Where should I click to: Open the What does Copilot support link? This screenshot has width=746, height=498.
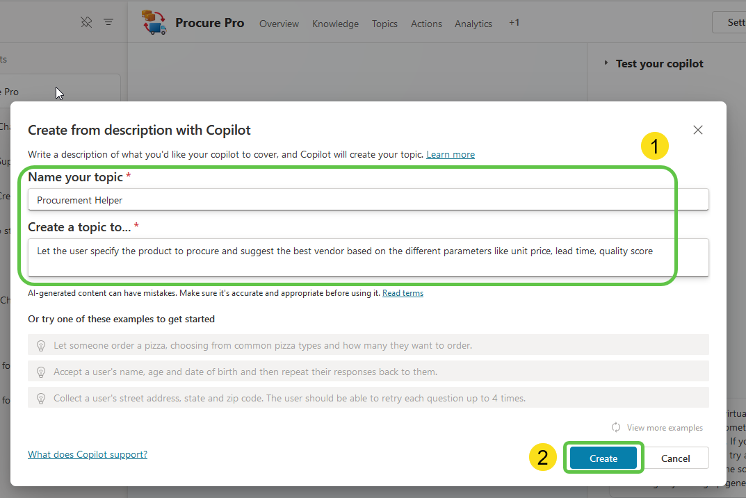click(87, 454)
